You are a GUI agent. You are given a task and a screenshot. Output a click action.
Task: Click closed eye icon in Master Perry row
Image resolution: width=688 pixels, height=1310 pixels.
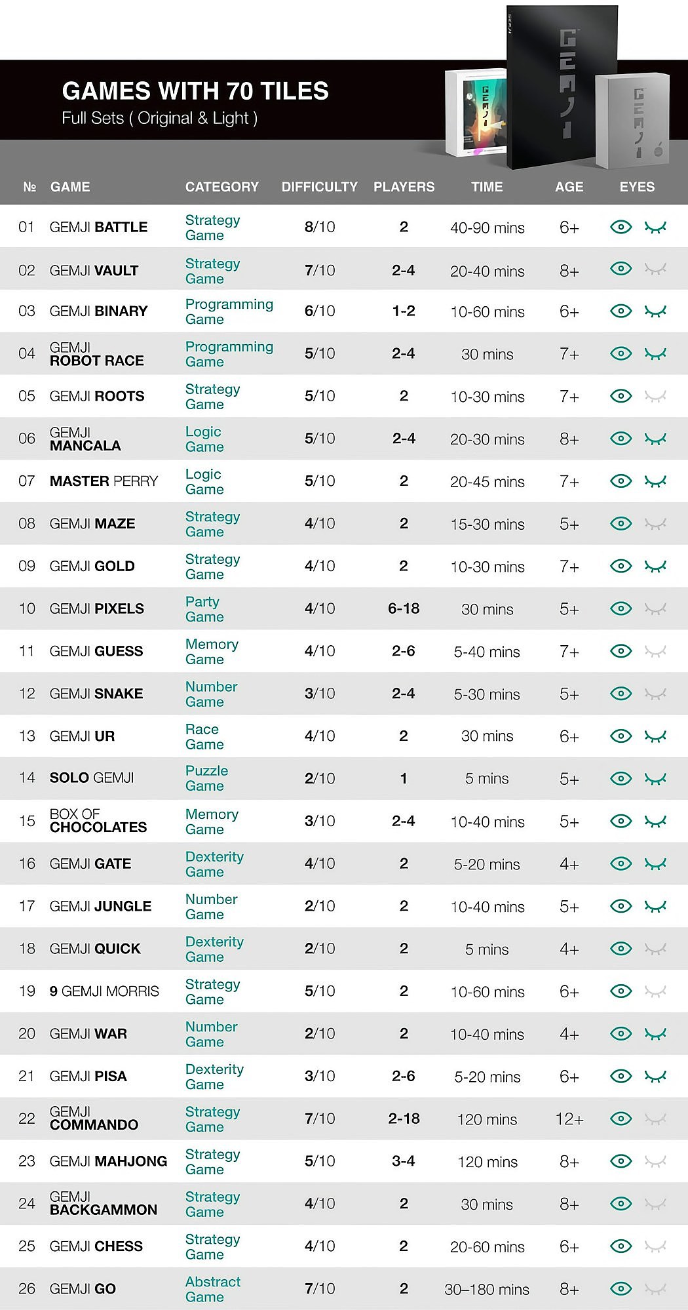pyautogui.click(x=655, y=481)
